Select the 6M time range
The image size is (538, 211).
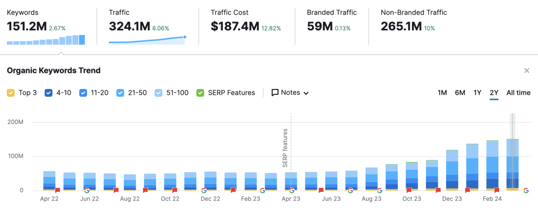pos(460,93)
